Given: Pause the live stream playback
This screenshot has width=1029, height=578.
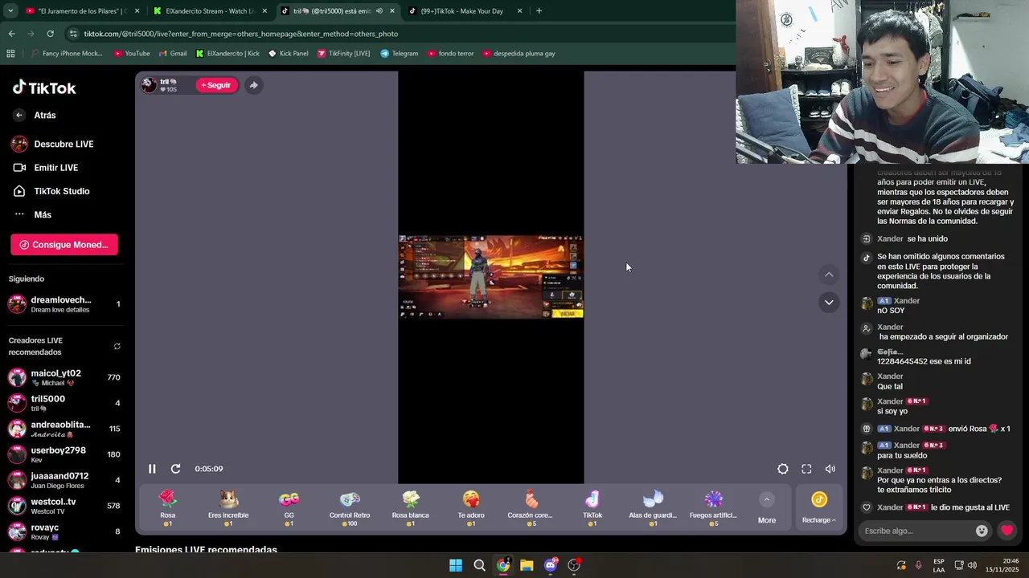Looking at the screenshot, I should pyautogui.click(x=152, y=469).
